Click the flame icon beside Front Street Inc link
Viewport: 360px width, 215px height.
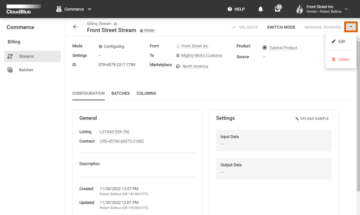point(178,46)
